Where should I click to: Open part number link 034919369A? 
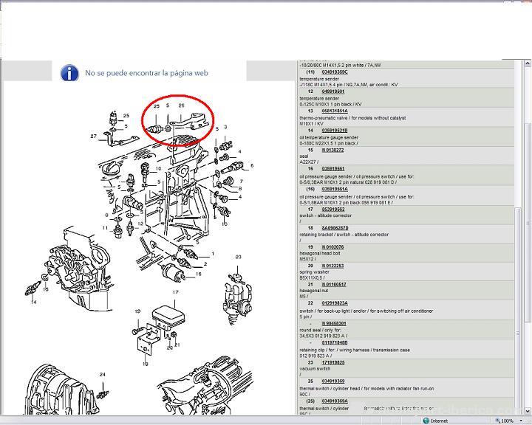click(x=335, y=401)
